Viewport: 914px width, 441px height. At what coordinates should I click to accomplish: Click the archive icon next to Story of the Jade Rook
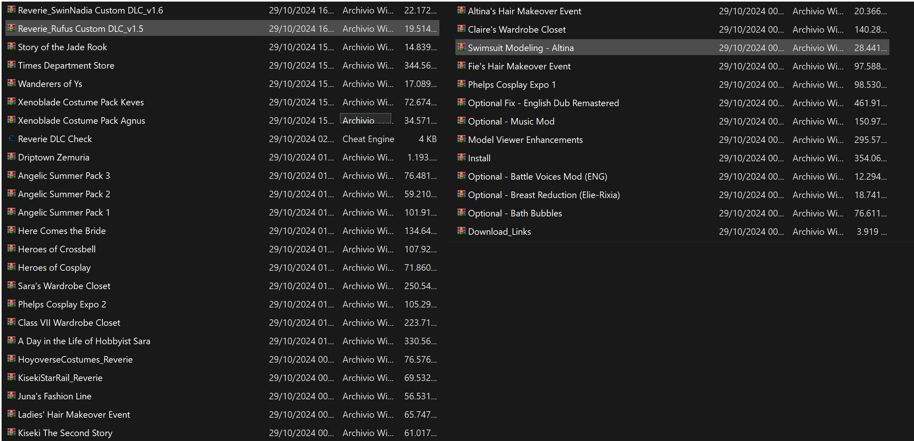(11, 46)
